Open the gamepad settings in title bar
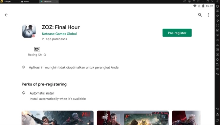This screenshot has height=125, width=220. (x=185, y=1)
